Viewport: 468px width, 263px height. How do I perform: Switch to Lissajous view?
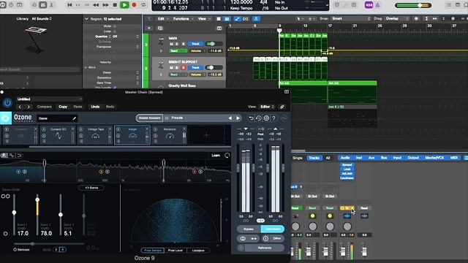point(198,251)
